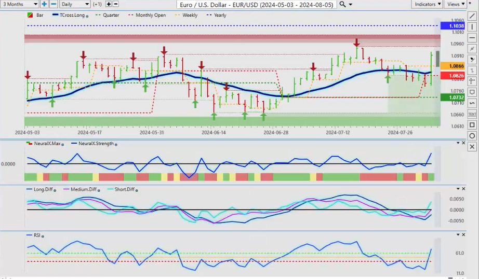Screen dimensions: 479x279
Task: Open the Daily interval dropdown
Action: 74,4
